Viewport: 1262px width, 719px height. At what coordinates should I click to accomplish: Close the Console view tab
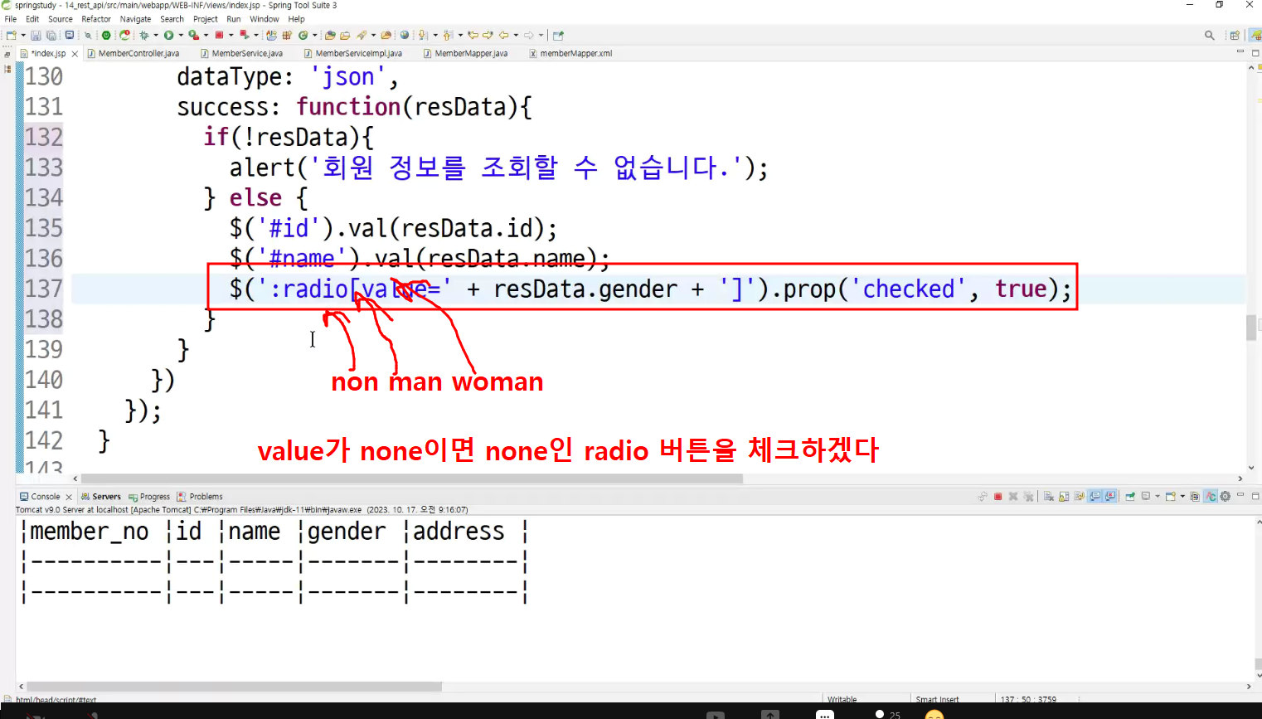69,497
